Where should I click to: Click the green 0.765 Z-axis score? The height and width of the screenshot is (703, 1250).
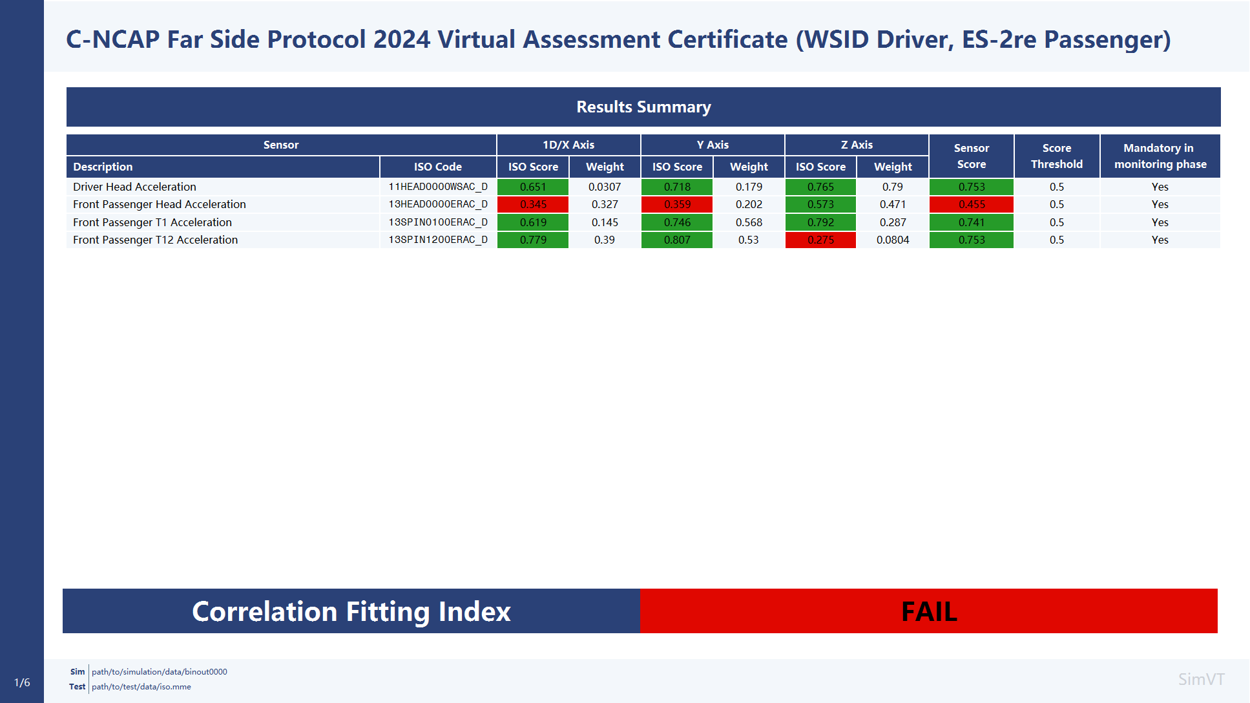pyautogui.click(x=820, y=187)
